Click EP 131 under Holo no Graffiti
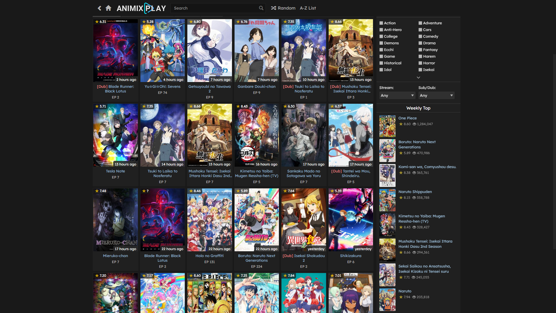Image resolution: width=556 pixels, height=313 pixels. pyautogui.click(x=210, y=262)
